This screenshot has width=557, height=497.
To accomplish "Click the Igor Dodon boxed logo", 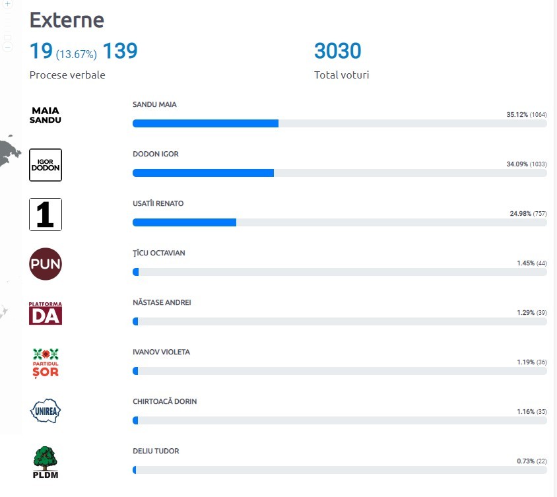I will click(x=46, y=165).
